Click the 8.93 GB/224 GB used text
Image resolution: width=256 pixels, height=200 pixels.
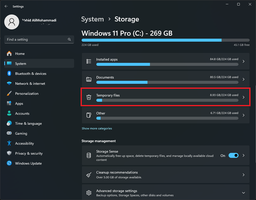[x=224, y=95]
